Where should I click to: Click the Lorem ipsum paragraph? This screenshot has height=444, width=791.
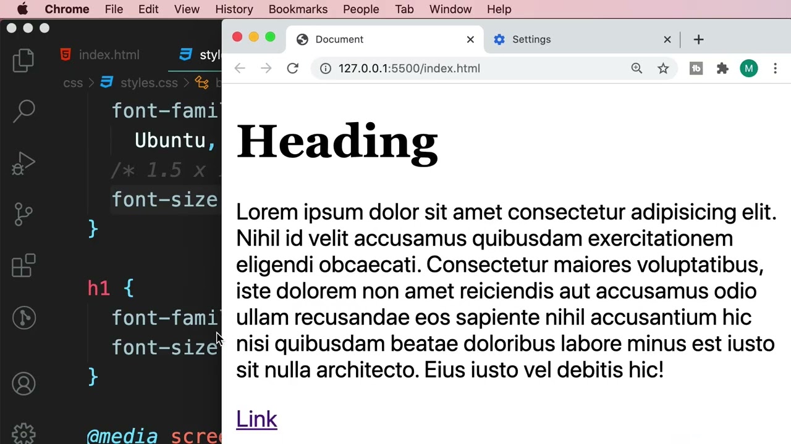tap(506, 290)
